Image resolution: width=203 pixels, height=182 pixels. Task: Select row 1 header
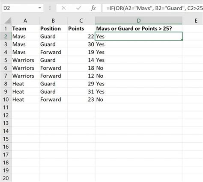(x=6, y=29)
